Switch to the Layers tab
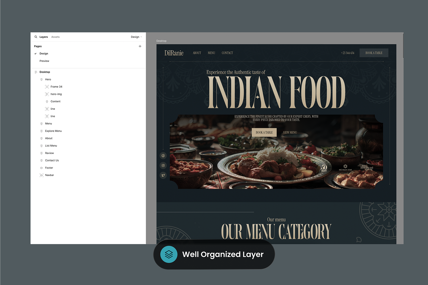This screenshot has width=428, height=285. click(44, 37)
